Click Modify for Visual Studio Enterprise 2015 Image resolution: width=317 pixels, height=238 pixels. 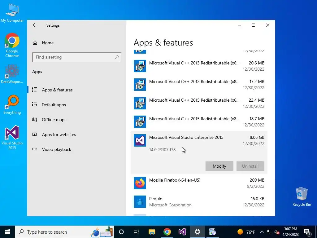(x=219, y=166)
